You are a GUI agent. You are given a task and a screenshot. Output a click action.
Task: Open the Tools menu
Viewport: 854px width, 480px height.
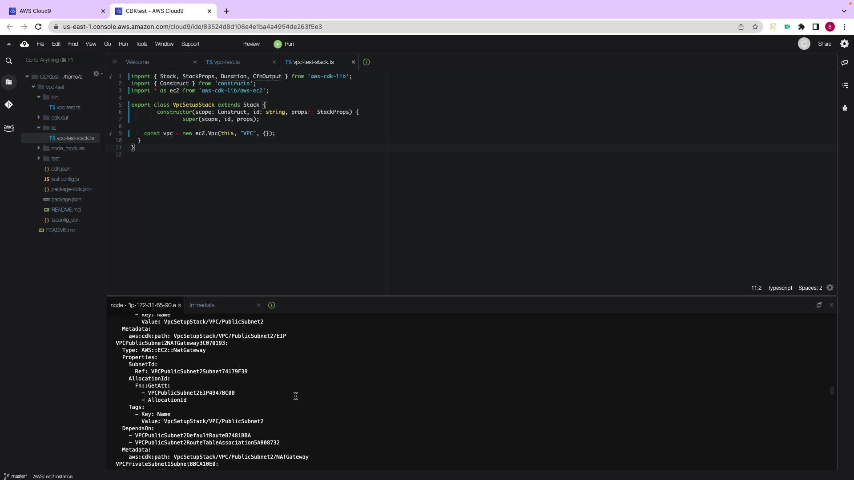tap(141, 44)
